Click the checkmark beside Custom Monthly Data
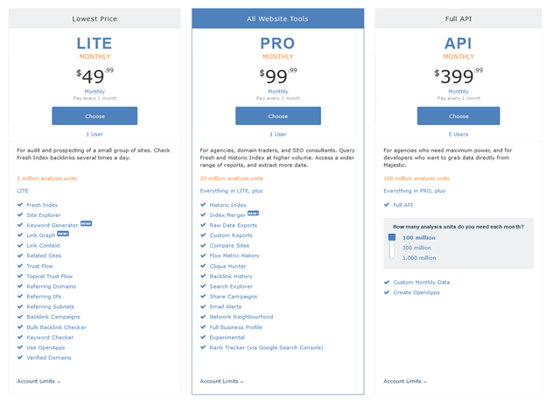This screenshot has height=400, width=546. [x=387, y=282]
